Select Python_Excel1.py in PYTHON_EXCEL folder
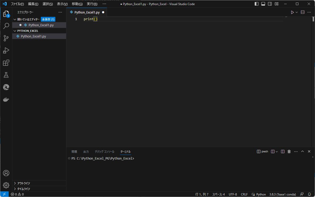315x197 pixels. (x=39, y=36)
